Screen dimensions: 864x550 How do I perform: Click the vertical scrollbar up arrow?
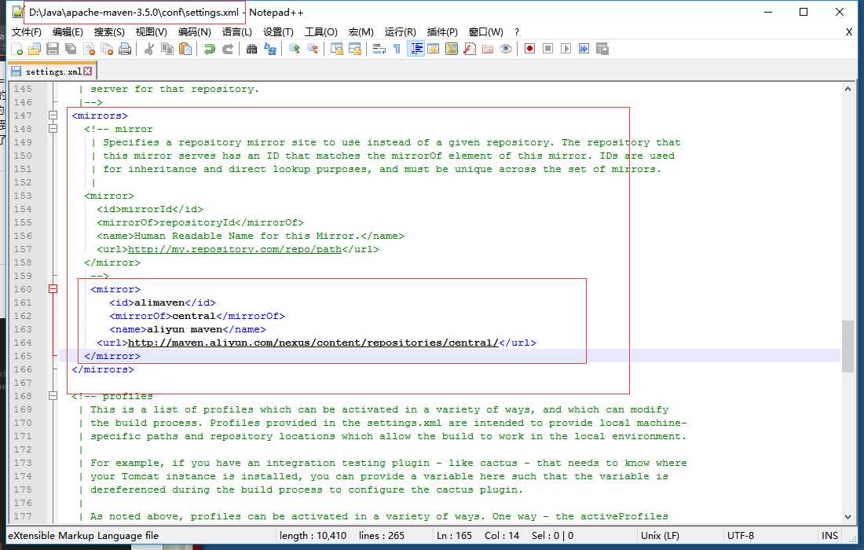click(848, 89)
